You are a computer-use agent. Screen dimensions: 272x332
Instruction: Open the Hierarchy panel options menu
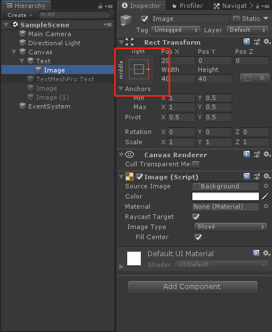[109, 6]
